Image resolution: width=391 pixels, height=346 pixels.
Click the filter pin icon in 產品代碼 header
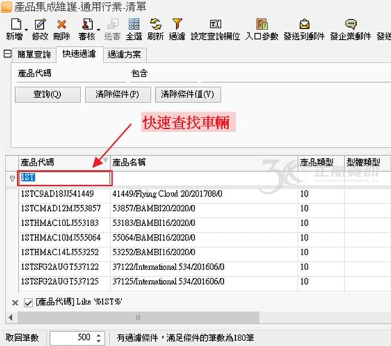(x=105, y=160)
